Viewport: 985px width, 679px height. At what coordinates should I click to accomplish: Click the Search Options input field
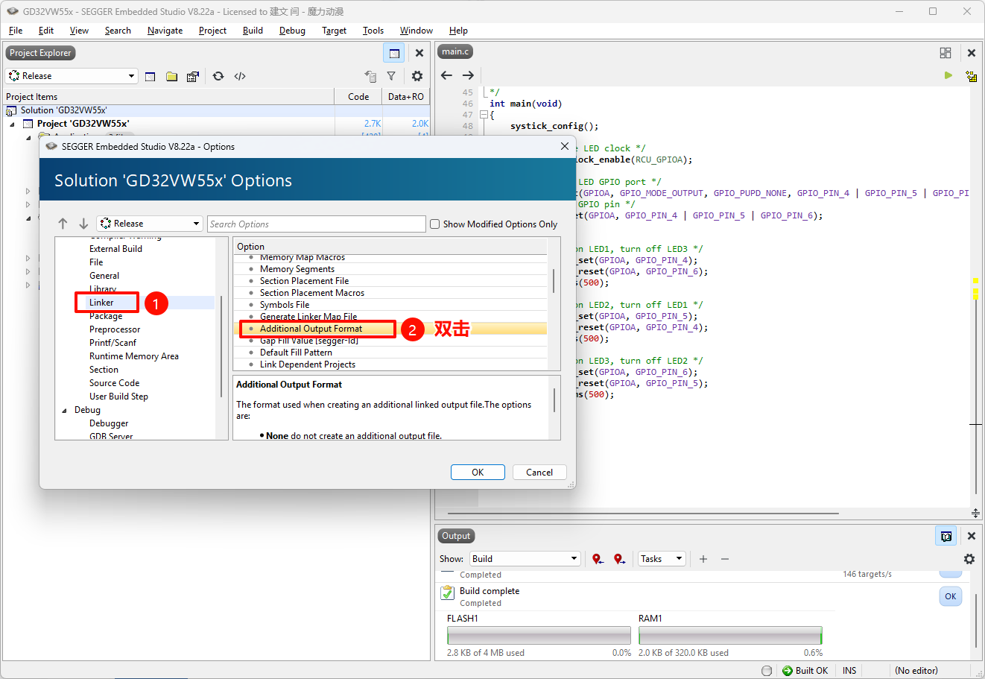(x=316, y=224)
